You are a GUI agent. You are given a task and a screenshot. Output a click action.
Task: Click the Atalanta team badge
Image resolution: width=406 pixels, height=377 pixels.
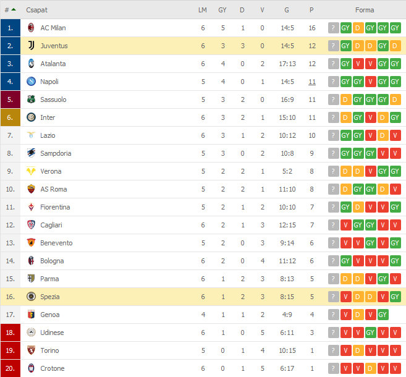31,64
